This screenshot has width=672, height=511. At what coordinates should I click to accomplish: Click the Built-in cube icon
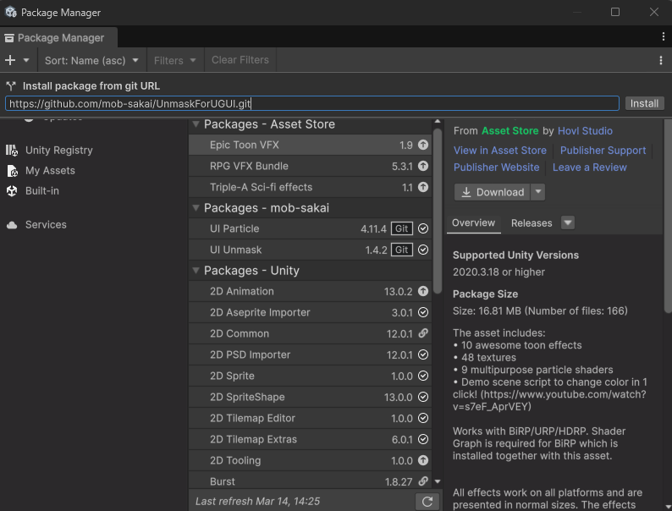point(12,191)
